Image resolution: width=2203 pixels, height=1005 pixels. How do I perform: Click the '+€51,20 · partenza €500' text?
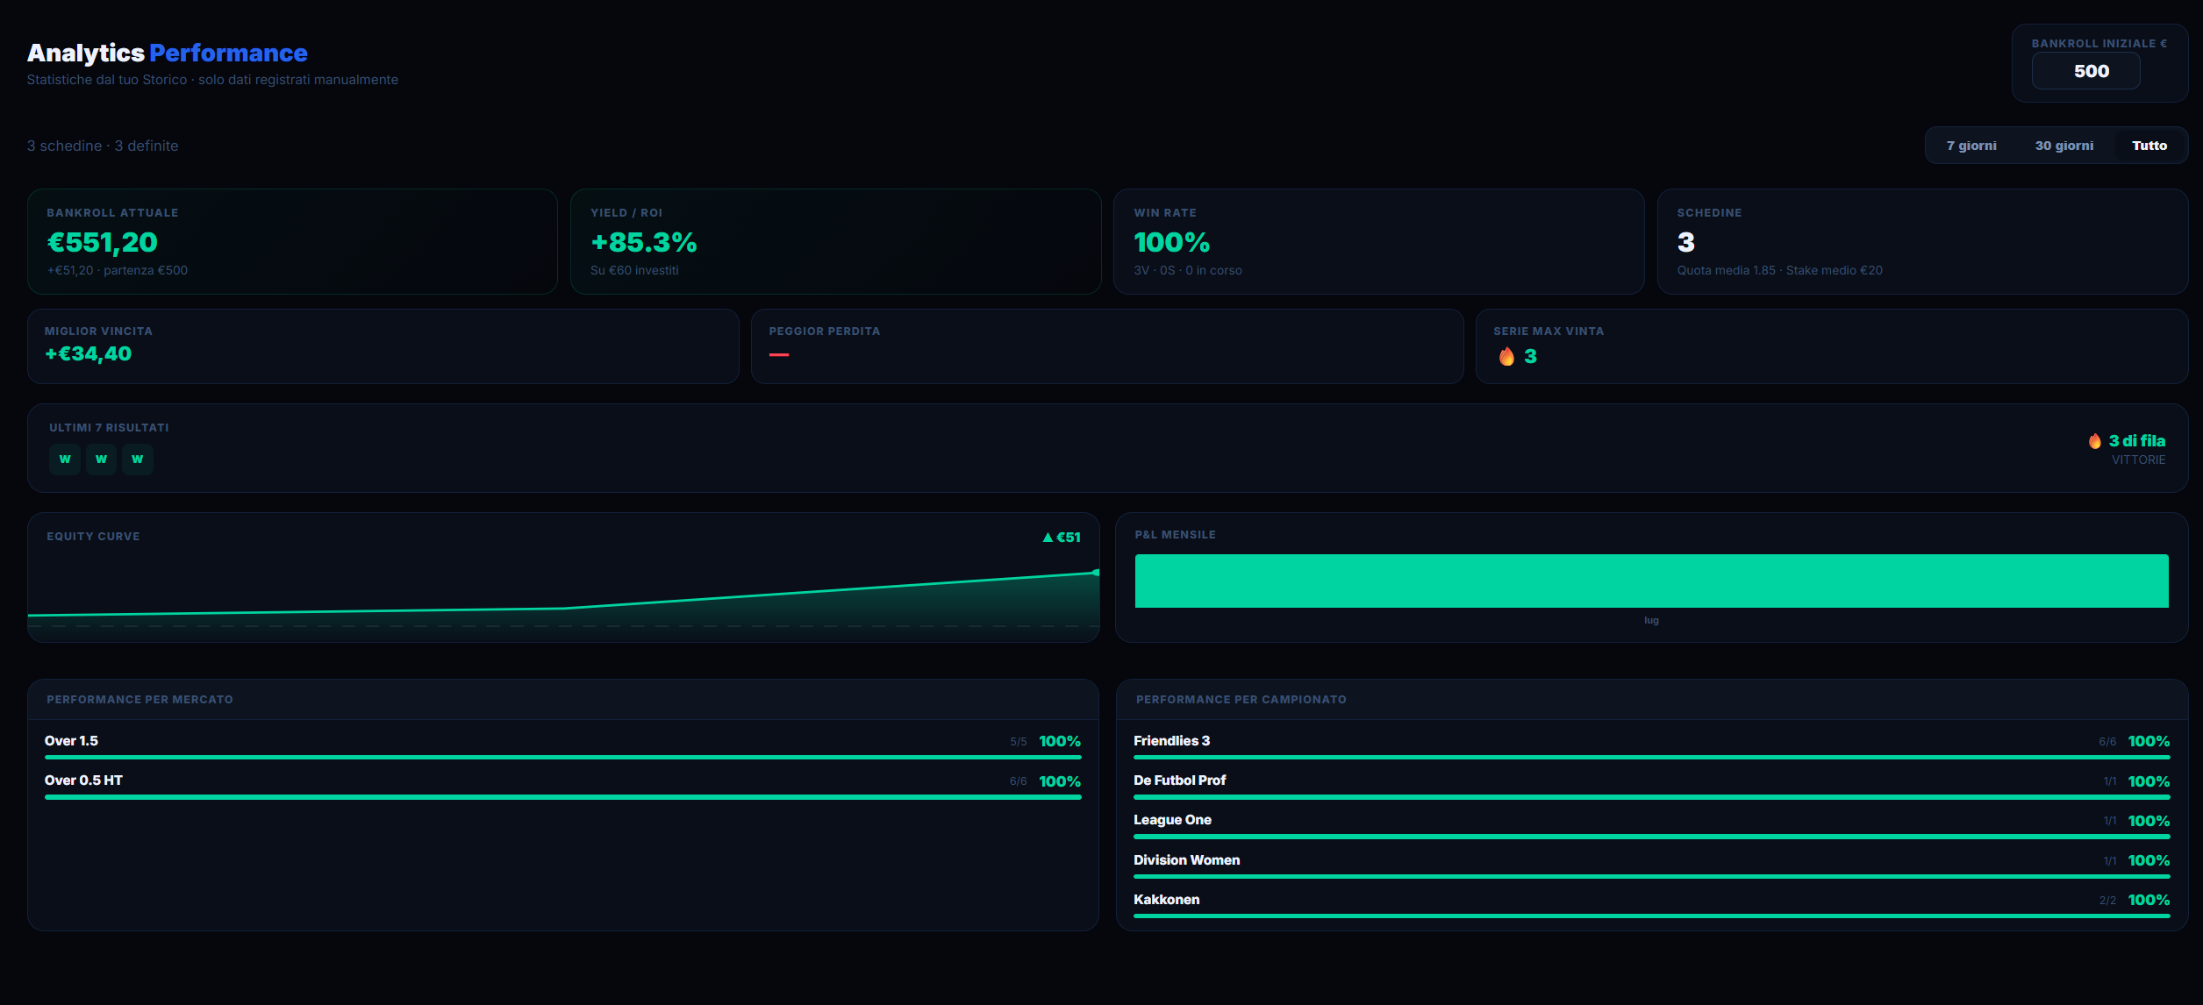[x=117, y=270]
